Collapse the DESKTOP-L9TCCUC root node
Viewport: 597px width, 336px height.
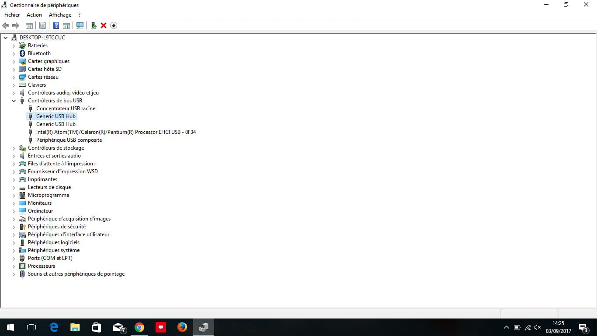point(5,38)
